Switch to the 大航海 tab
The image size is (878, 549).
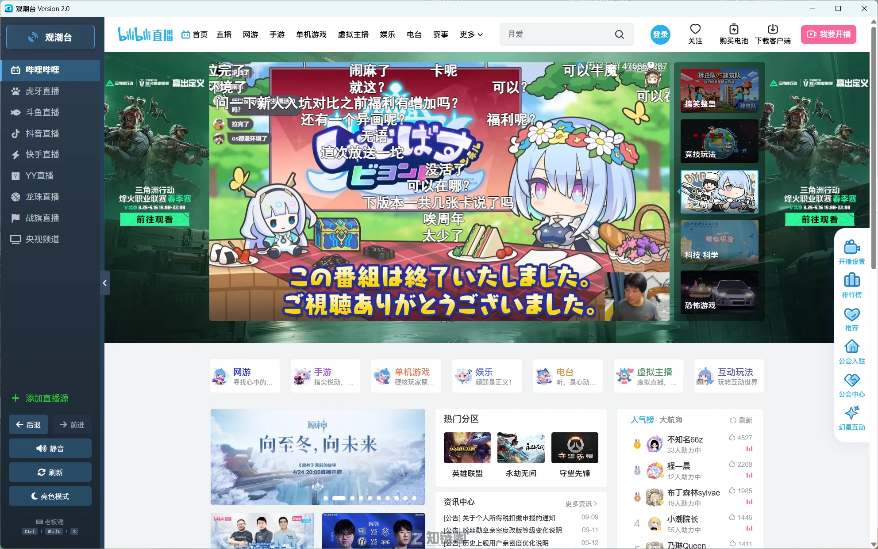671,420
